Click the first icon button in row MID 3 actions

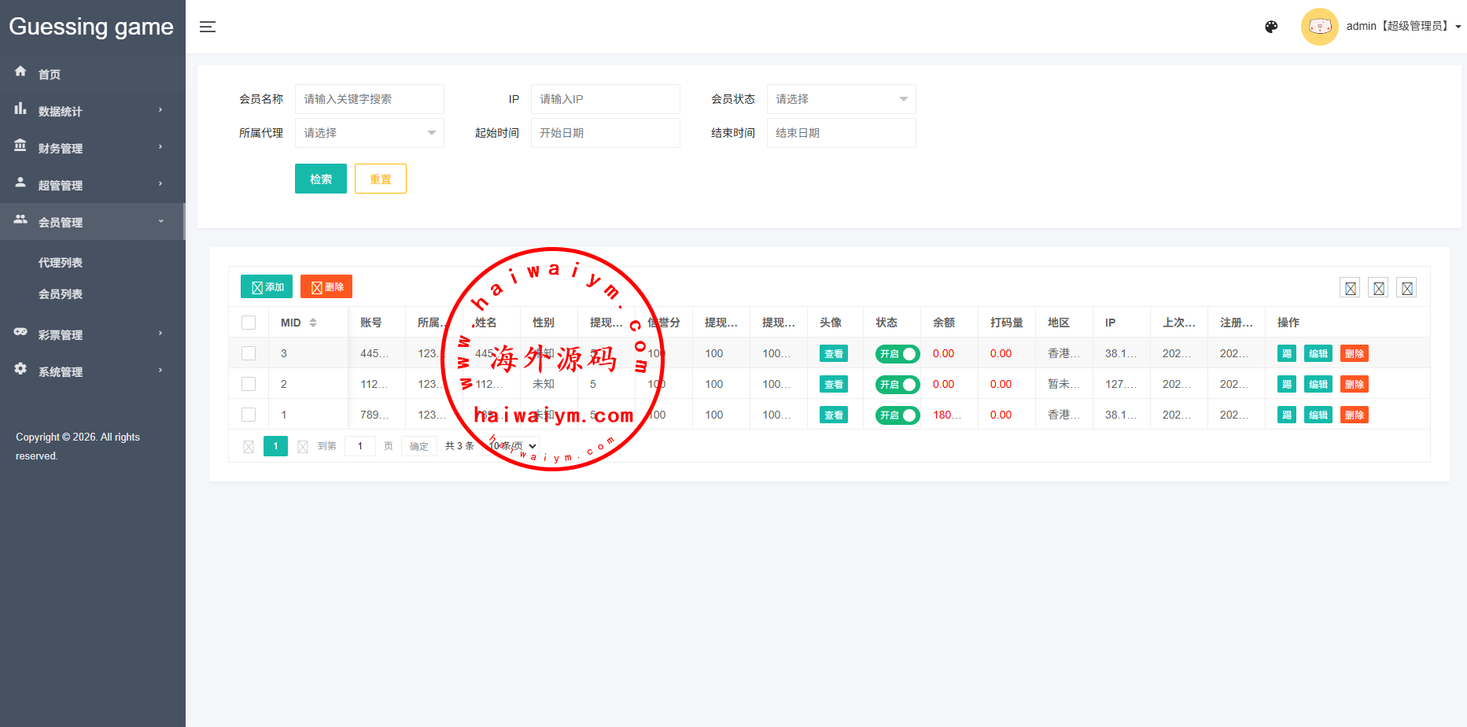(x=1286, y=354)
